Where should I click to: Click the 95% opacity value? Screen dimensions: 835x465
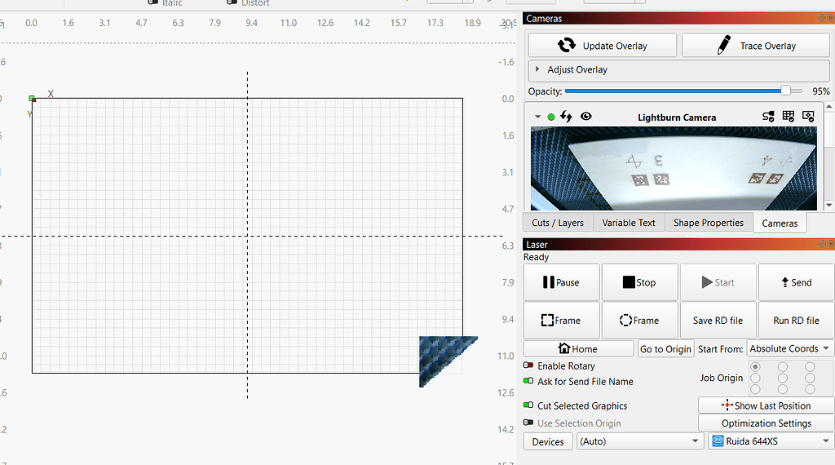coord(820,91)
